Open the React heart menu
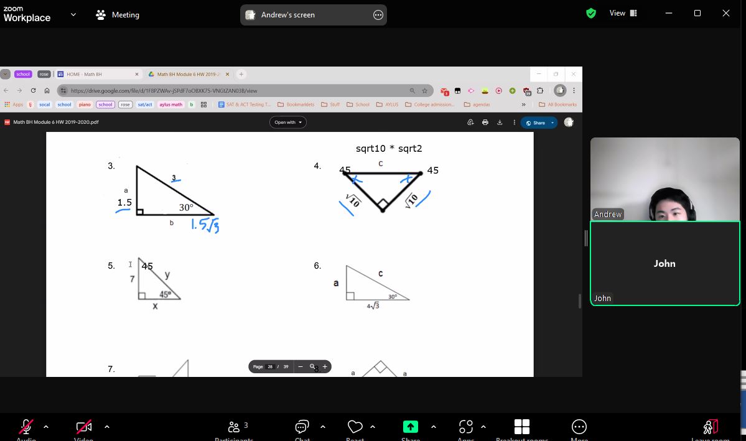The width and height of the screenshot is (746, 441). [x=355, y=427]
